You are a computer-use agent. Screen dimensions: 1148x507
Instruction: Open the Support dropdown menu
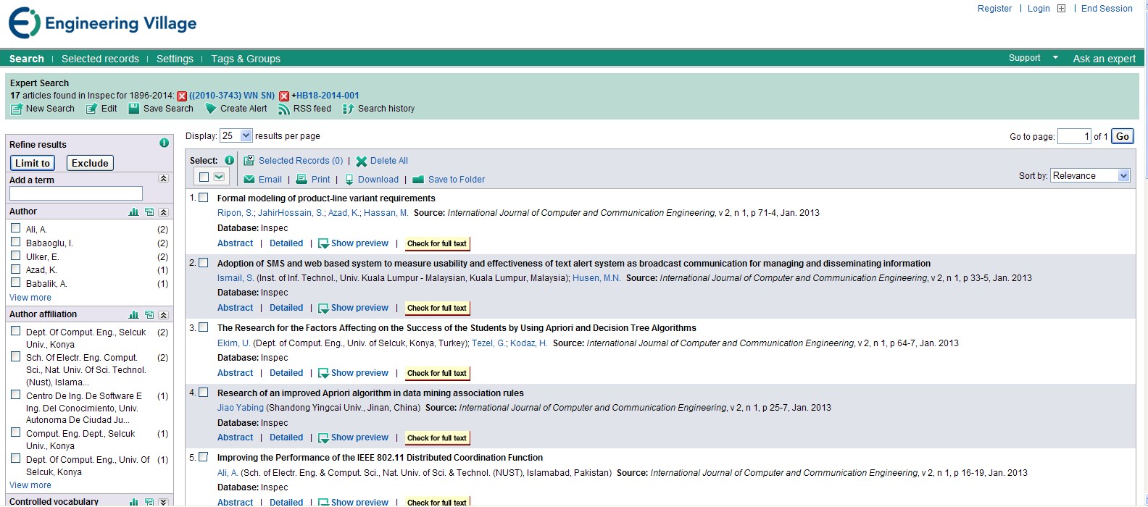1033,58
